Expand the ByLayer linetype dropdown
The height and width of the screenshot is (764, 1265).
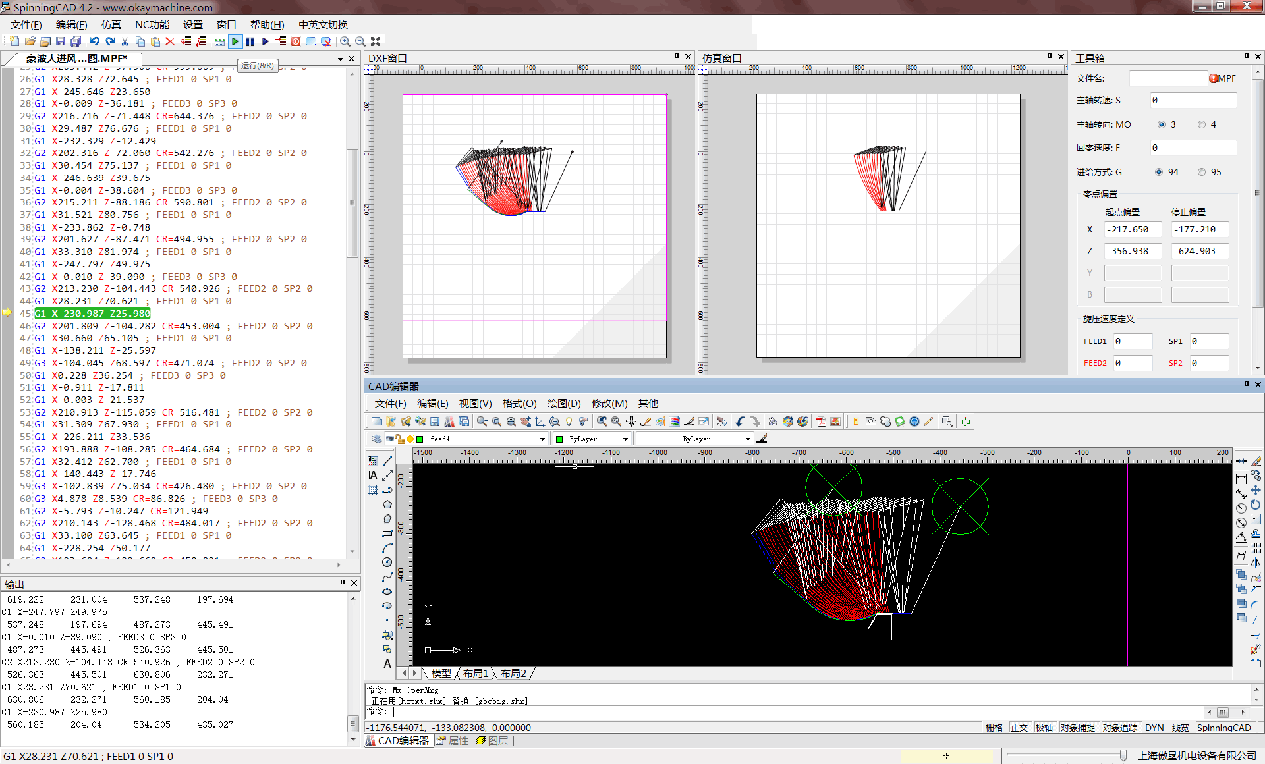[x=748, y=439]
